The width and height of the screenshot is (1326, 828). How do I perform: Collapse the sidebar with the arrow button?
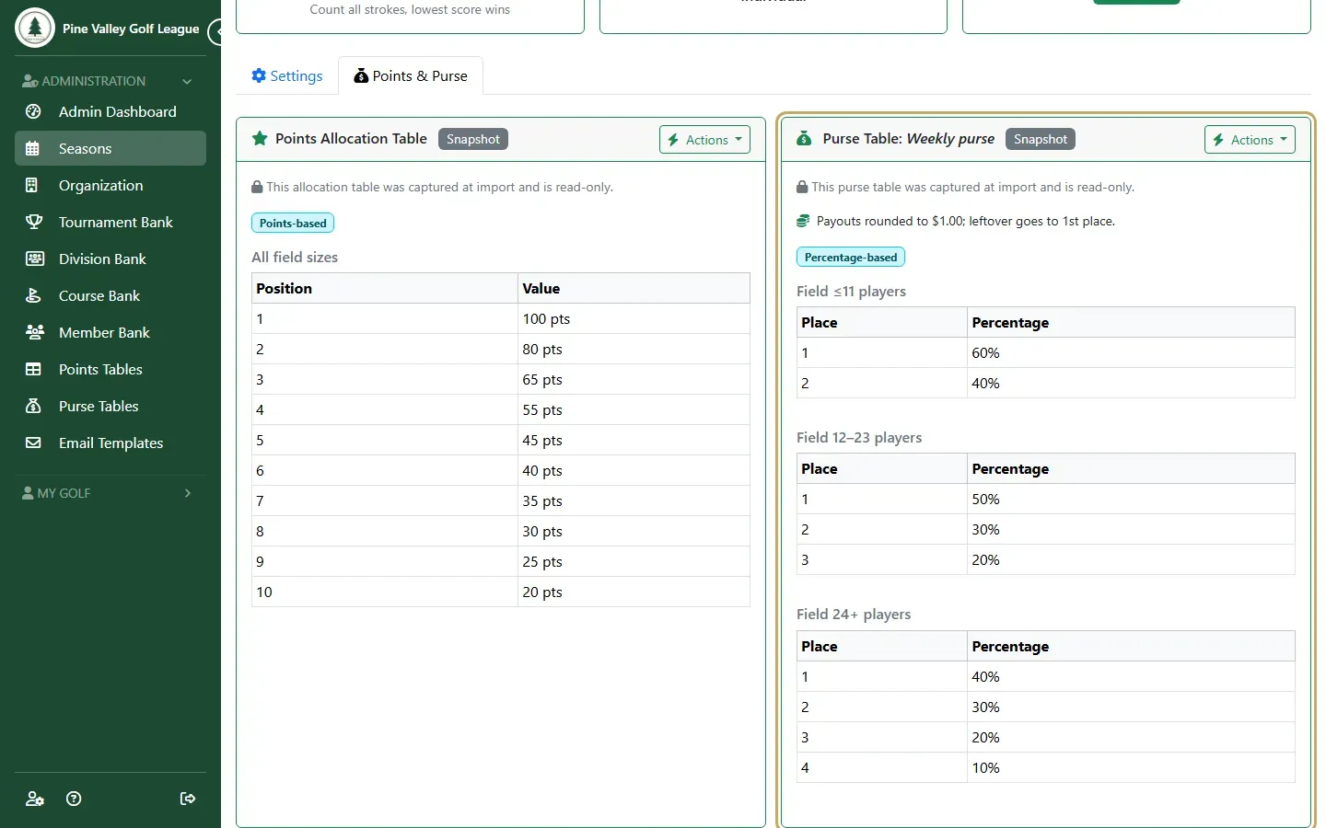[216, 32]
